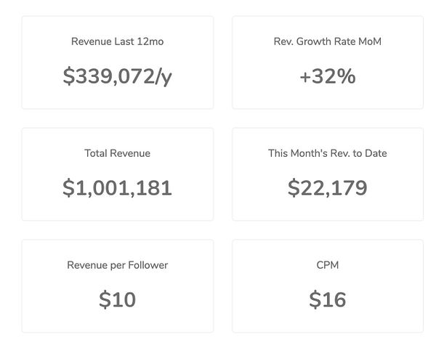Image resolution: width=436 pixels, height=345 pixels.
Task: Click the Revenue Last 12mo label
Action: coord(117,41)
